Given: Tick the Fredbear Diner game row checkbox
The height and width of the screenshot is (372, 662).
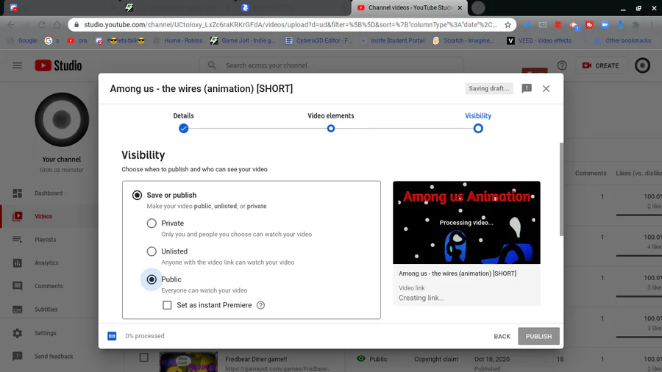Looking at the screenshot, I should coord(144,357).
